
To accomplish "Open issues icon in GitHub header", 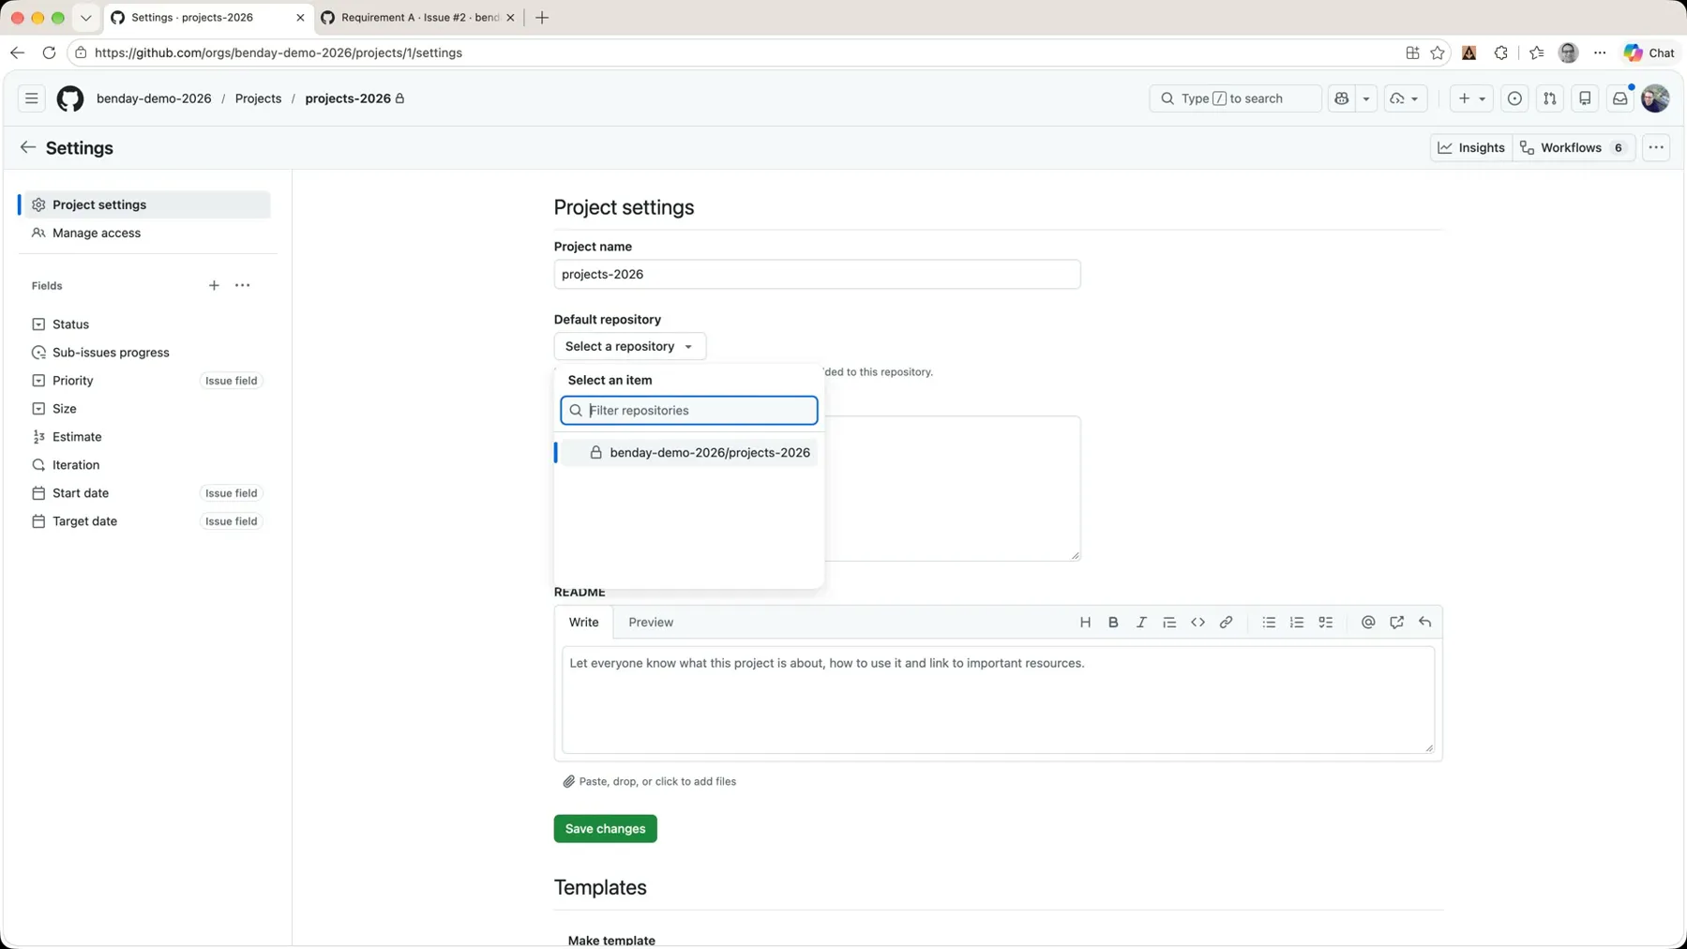I will 1514,98.
